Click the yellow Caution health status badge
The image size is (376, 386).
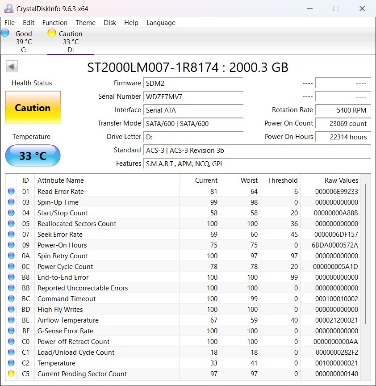point(32,107)
